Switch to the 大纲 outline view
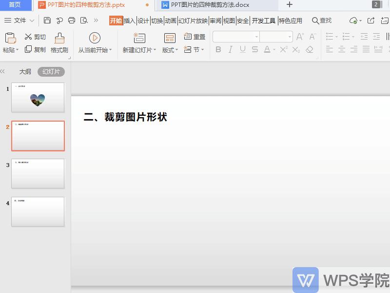 (25, 71)
